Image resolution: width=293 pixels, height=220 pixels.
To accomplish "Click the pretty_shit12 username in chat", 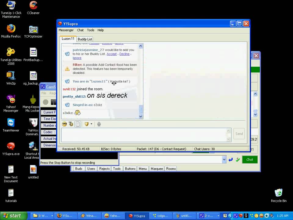I will [74, 97].
